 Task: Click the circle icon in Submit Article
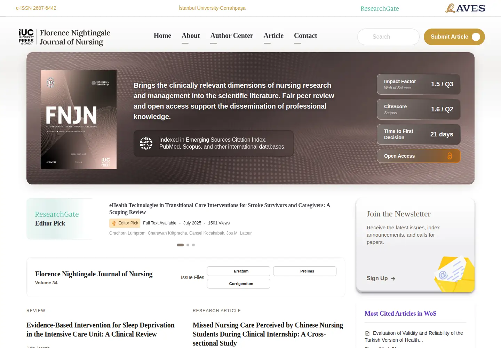click(x=476, y=37)
